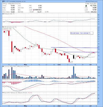Click the YPF (Daily) 12.92 price label
103x107 pixels.
click(x=10, y=27)
